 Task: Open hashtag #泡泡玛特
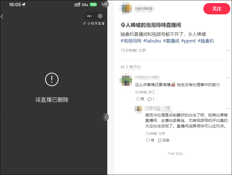point(131,41)
